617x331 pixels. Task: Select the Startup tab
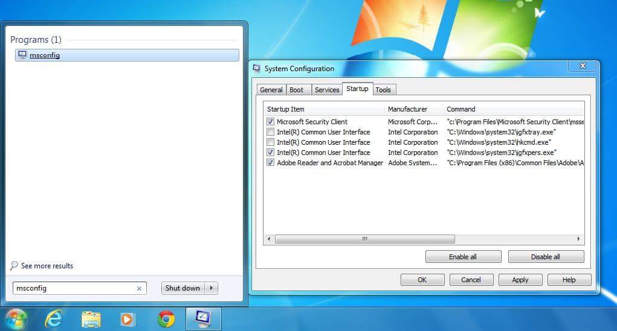click(357, 89)
